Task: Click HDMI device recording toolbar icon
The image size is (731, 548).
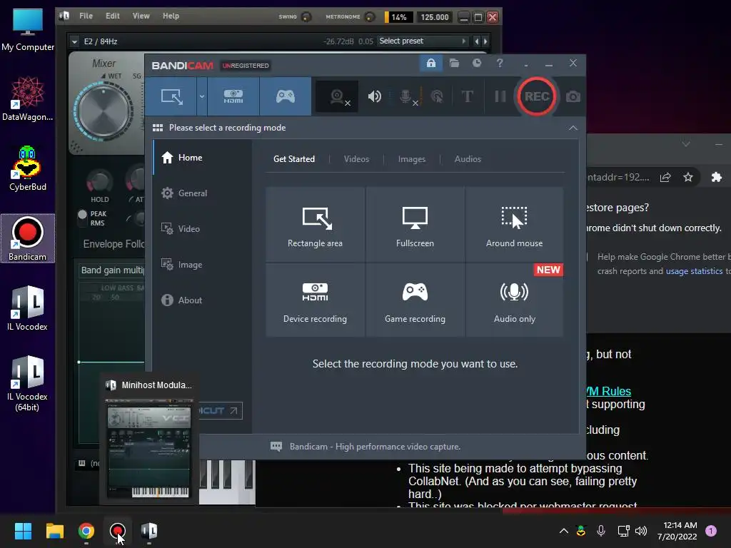Action: (x=233, y=96)
